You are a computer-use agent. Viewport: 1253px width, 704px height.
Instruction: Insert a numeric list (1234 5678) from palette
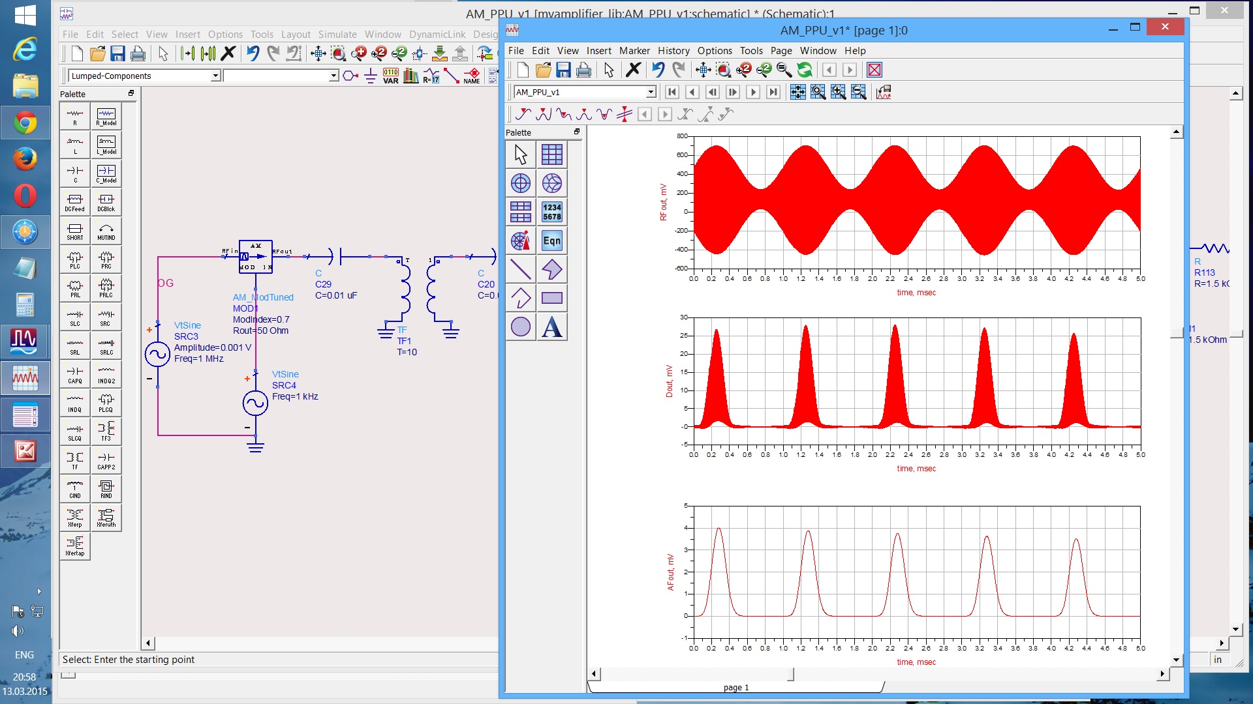[552, 212]
